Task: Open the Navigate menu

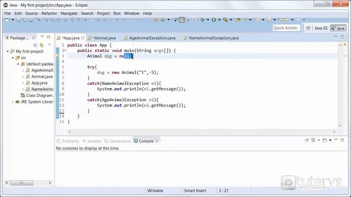Action: [69, 13]
